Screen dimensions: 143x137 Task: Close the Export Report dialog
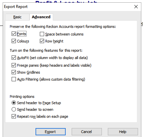pyautogui.click(x=136, y=7)
